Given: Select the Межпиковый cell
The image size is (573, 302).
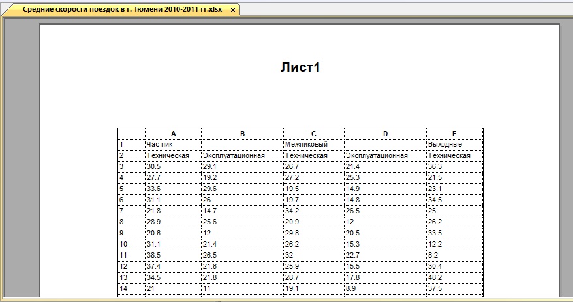Looking at the screenshot, I should pos(313,144).
